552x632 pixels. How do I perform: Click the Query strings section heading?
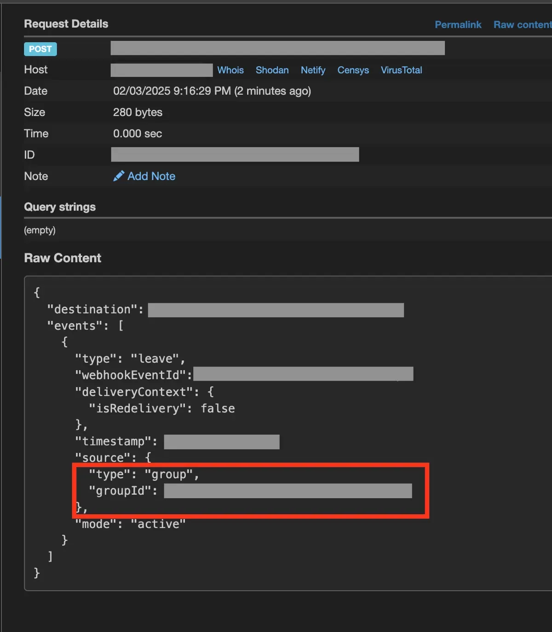(59, 207)
